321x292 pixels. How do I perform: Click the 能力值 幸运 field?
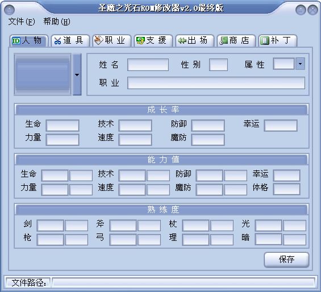[286, 176]
